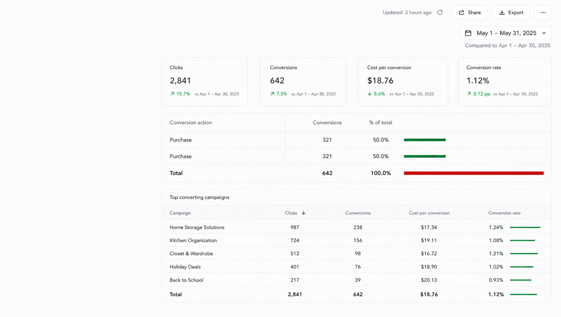This screenshot has height=317, width=561.
Task: Click the up arrow on Conversion rate card
Action: (469, 94)
